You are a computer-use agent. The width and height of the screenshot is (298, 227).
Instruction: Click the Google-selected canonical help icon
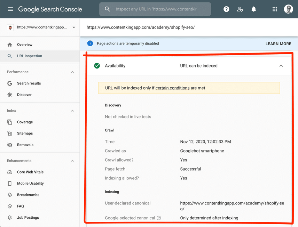tap(159, 218)
